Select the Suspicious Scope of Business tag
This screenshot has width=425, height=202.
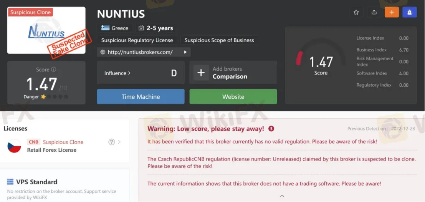click(x=219, y=40)
